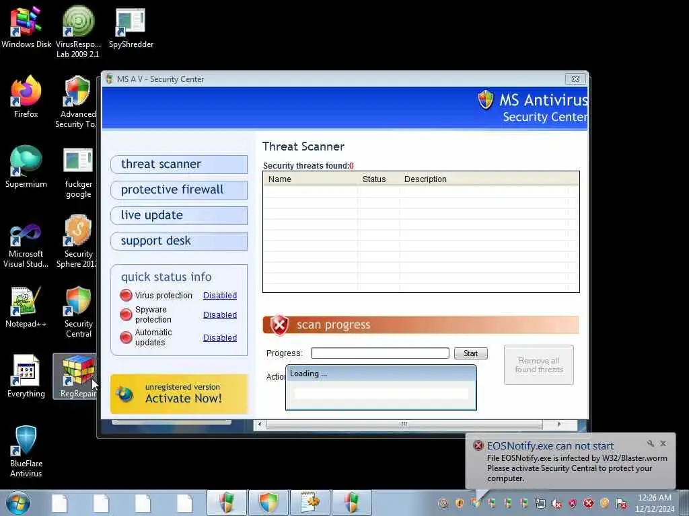
Task: Sort threat list by Status column
Action: 378,179
